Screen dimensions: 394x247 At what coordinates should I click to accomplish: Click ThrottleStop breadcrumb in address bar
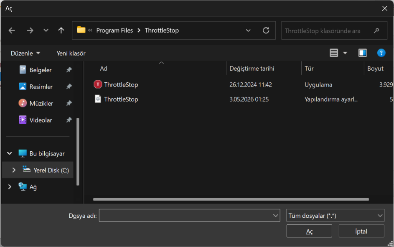pos(162,31)
